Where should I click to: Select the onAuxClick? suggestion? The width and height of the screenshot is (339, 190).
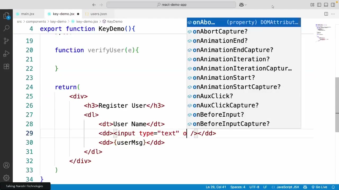(244, 96)
